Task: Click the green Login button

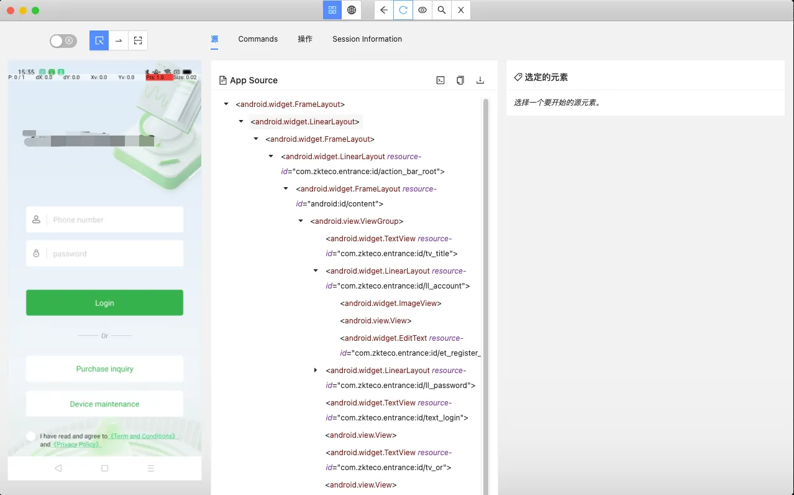Action: point(104,303)
